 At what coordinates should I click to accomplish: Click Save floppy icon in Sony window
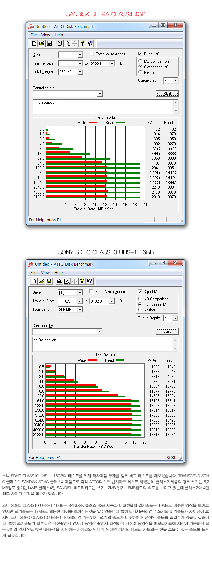pyautogui.click(x=49, y=281)
